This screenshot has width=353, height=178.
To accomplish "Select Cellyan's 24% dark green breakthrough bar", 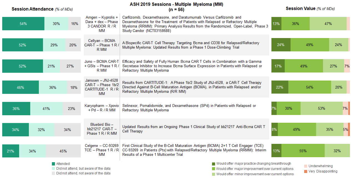I will pos(281,45).
